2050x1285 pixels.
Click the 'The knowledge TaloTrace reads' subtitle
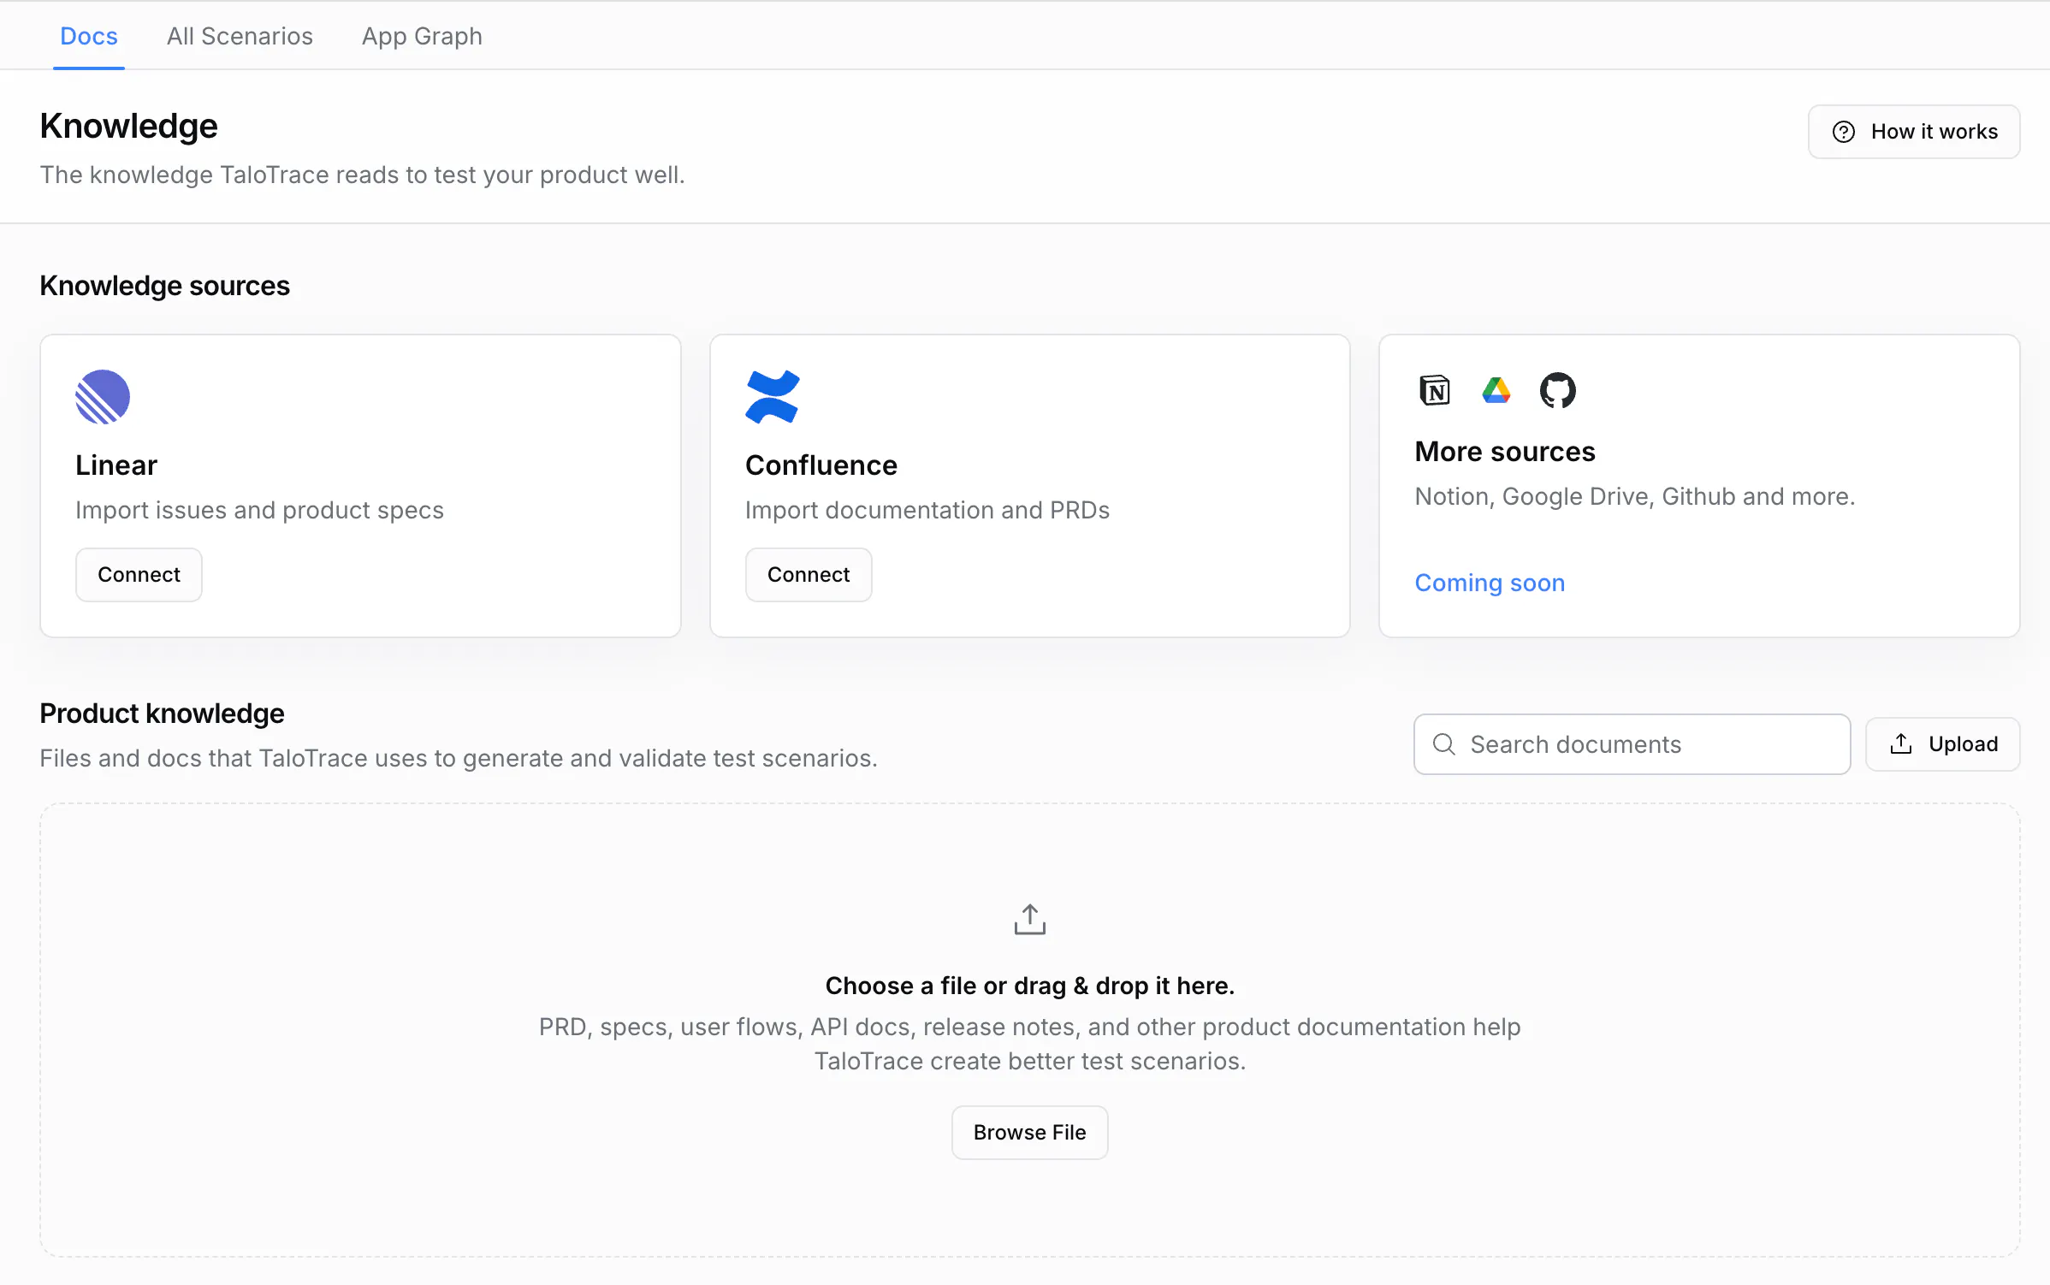pyautogui.click(x=362, y=175)
